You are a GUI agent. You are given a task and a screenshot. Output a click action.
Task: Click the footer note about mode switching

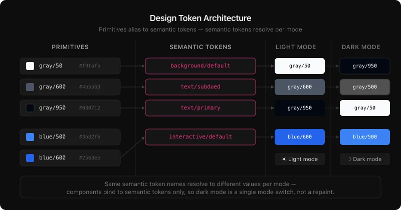pos(200,188)
